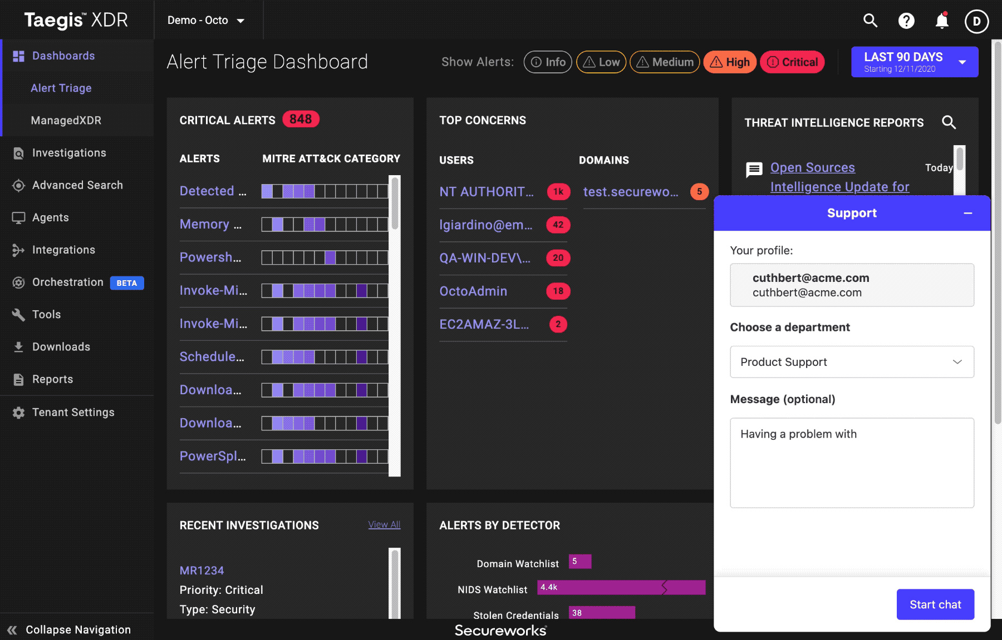Click the optional message text box
This screenshot has width=1002, height=640.
[x=852, y=463]
